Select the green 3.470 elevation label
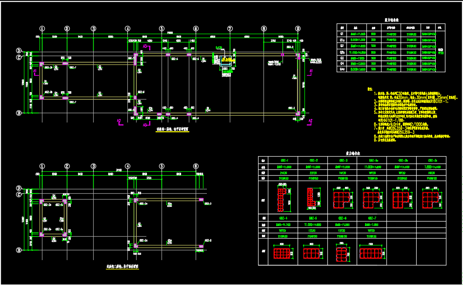 click(x=219, y=47)
